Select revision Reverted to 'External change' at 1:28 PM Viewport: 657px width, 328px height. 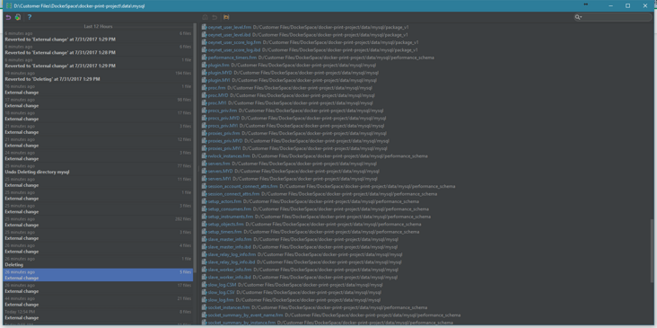click(98, 50)
